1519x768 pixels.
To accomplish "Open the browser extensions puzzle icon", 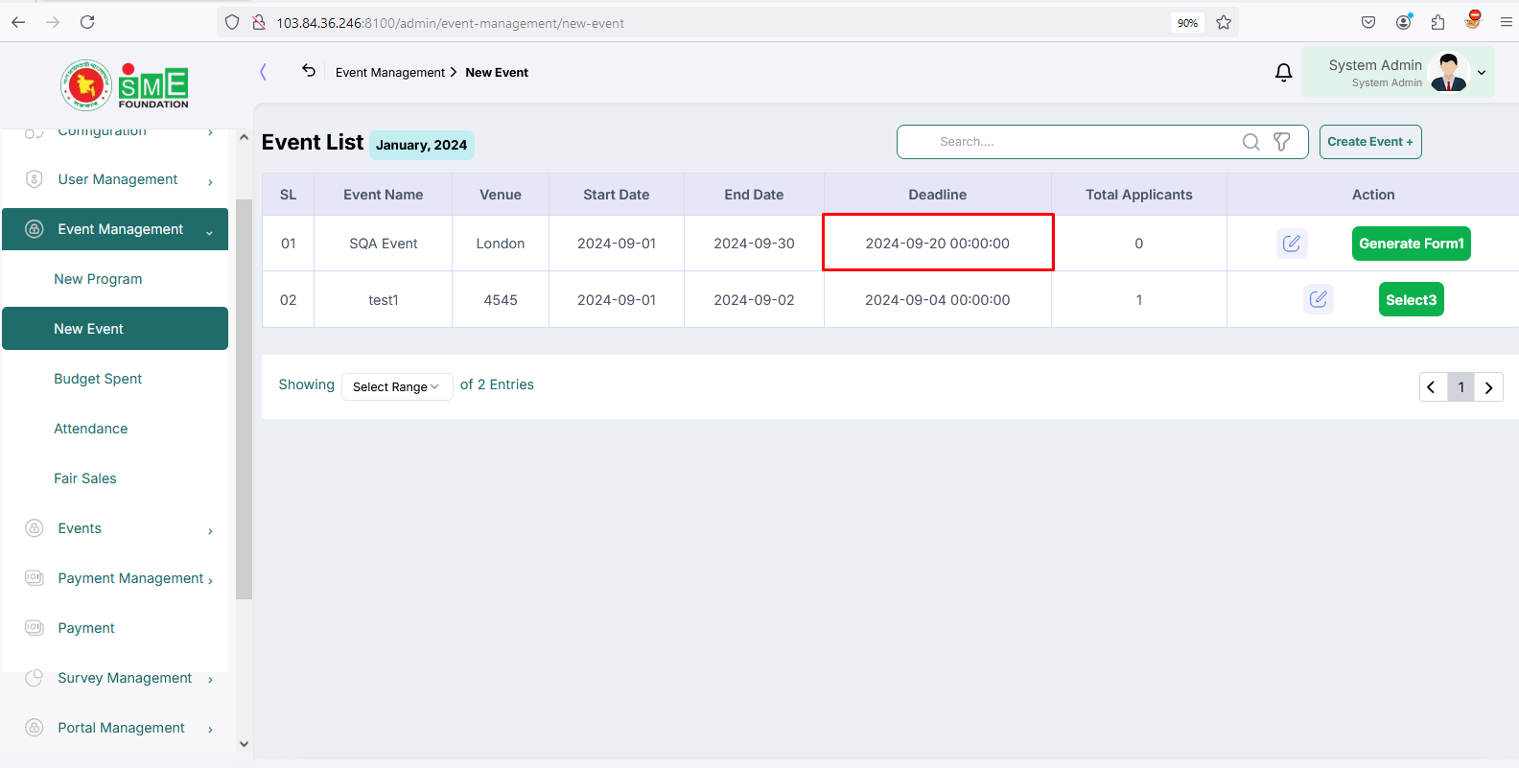I will pos(1437,22).
